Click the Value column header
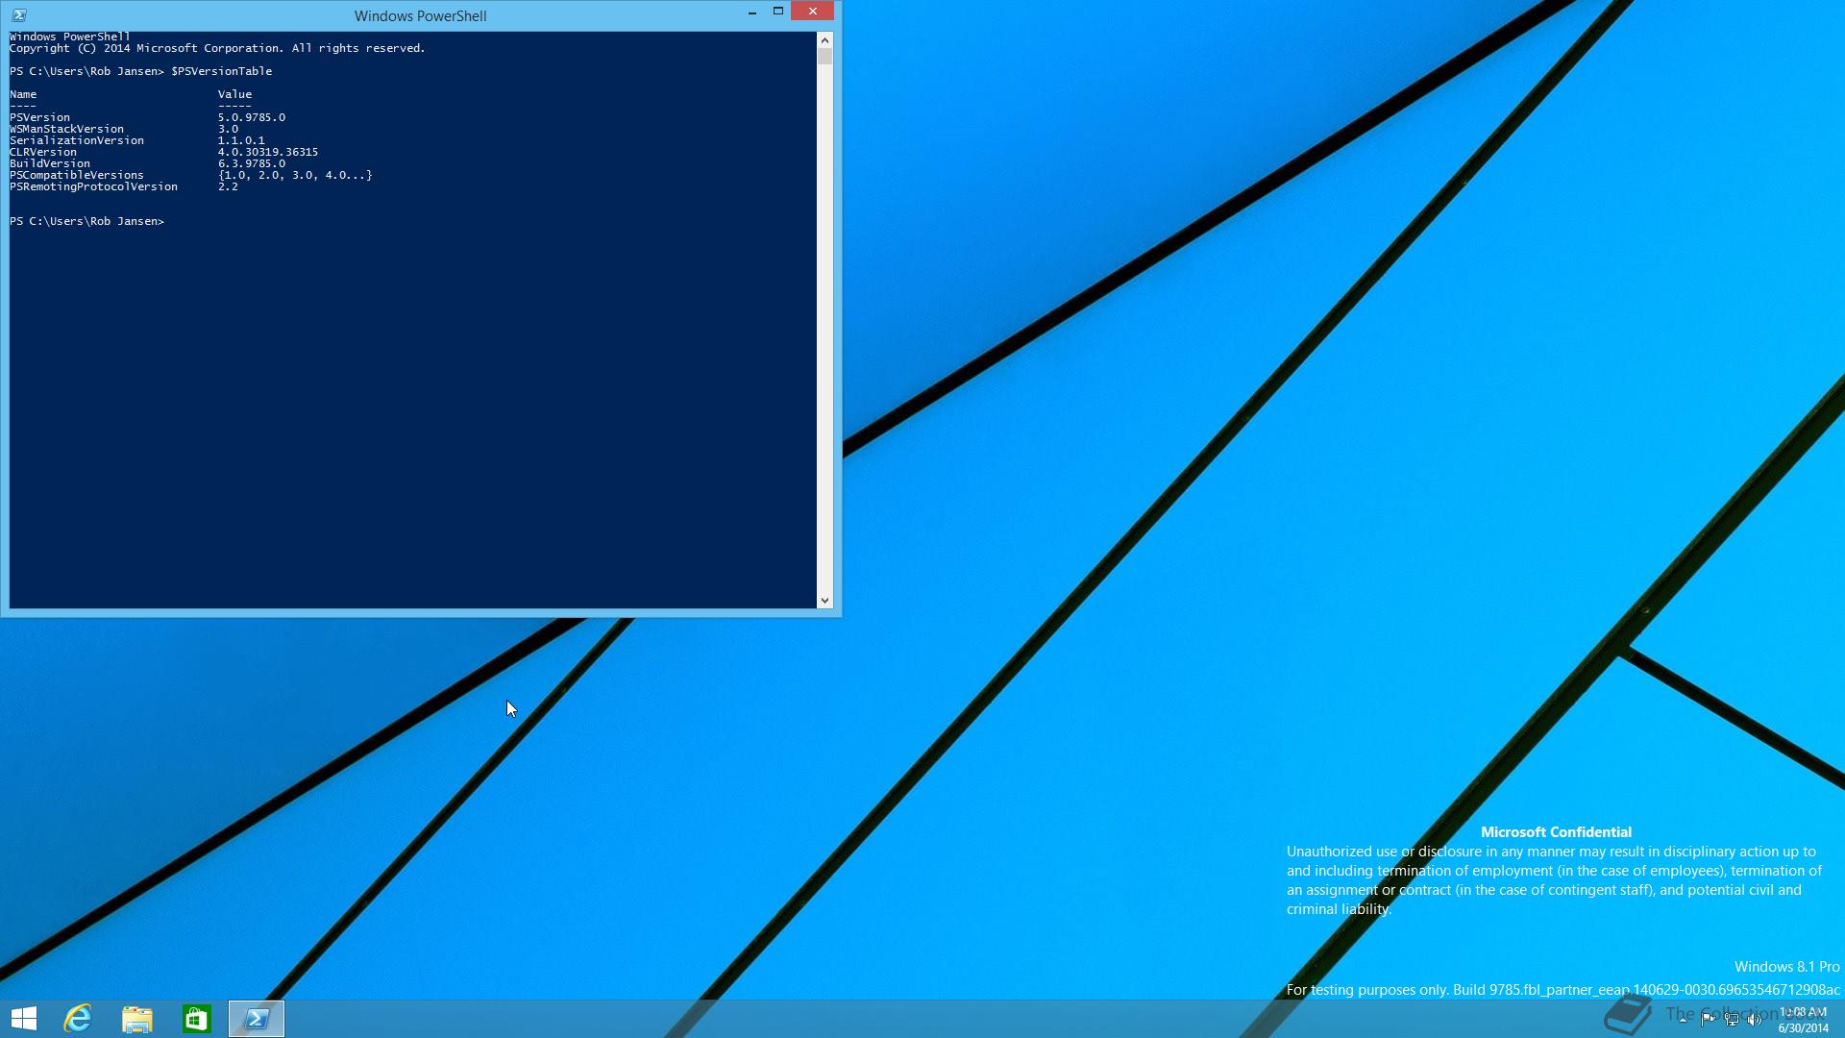 [x=234, y=94]
